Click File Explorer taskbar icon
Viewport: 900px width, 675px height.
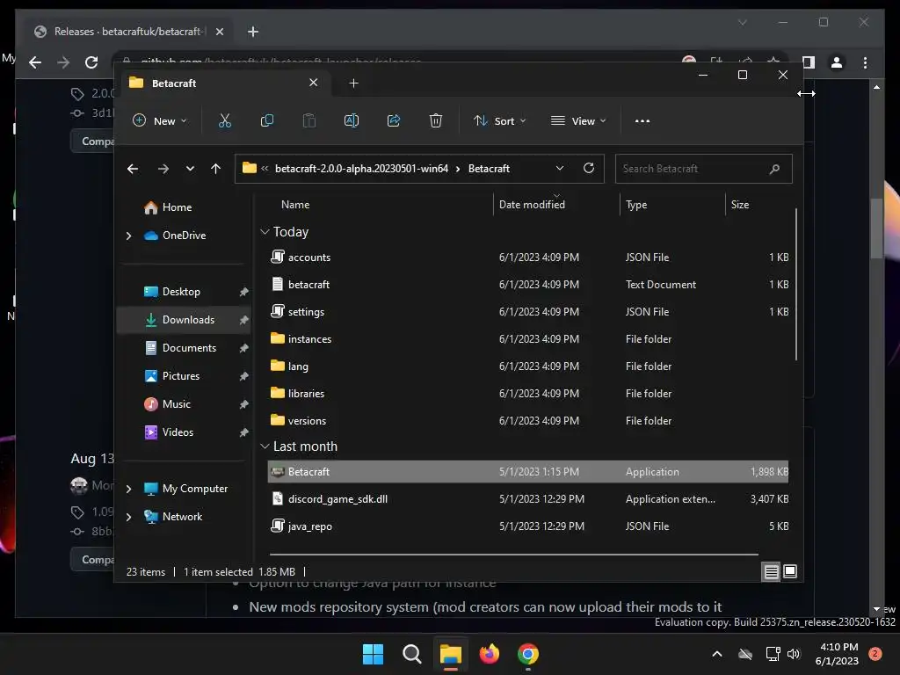click(451, 654)
